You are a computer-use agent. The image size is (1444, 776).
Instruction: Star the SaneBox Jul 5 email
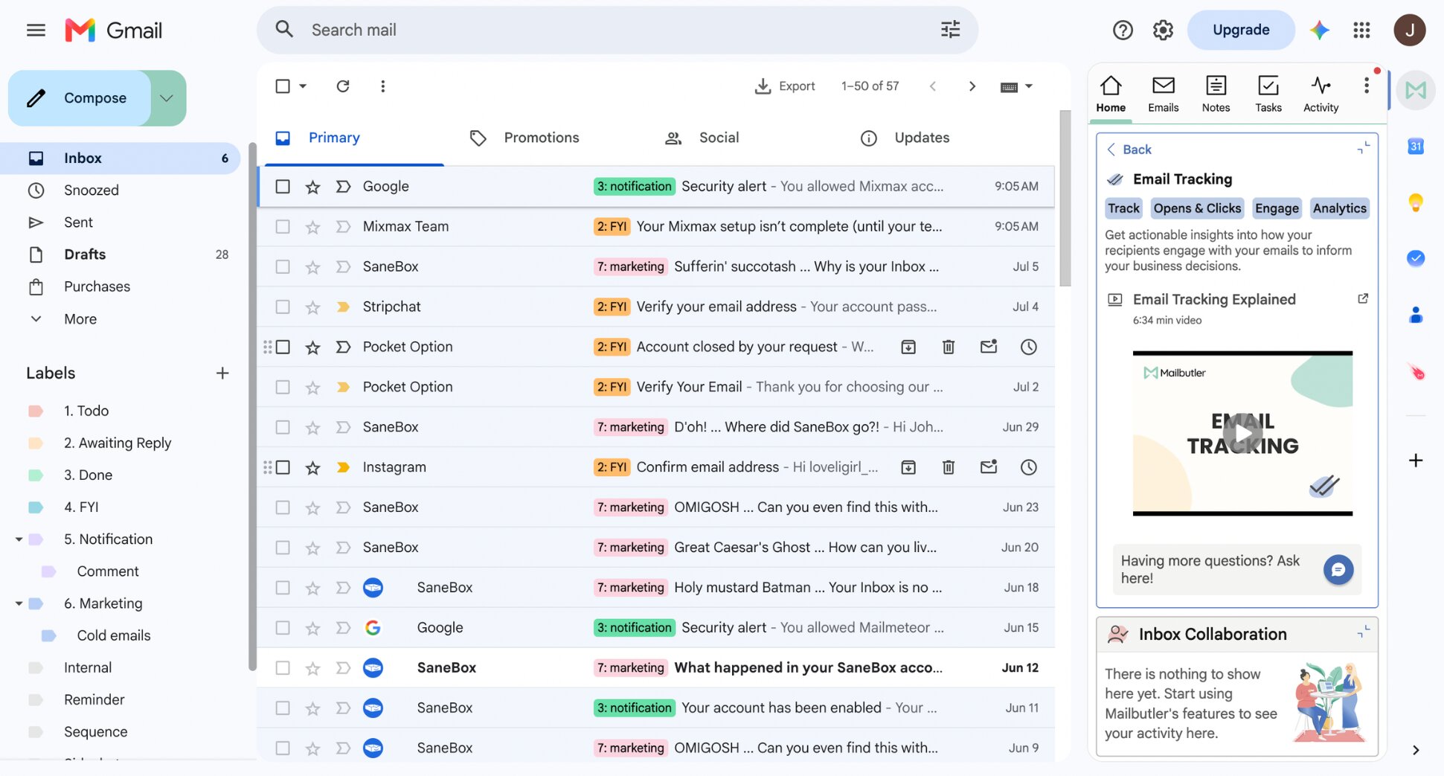tap(312, 267)
